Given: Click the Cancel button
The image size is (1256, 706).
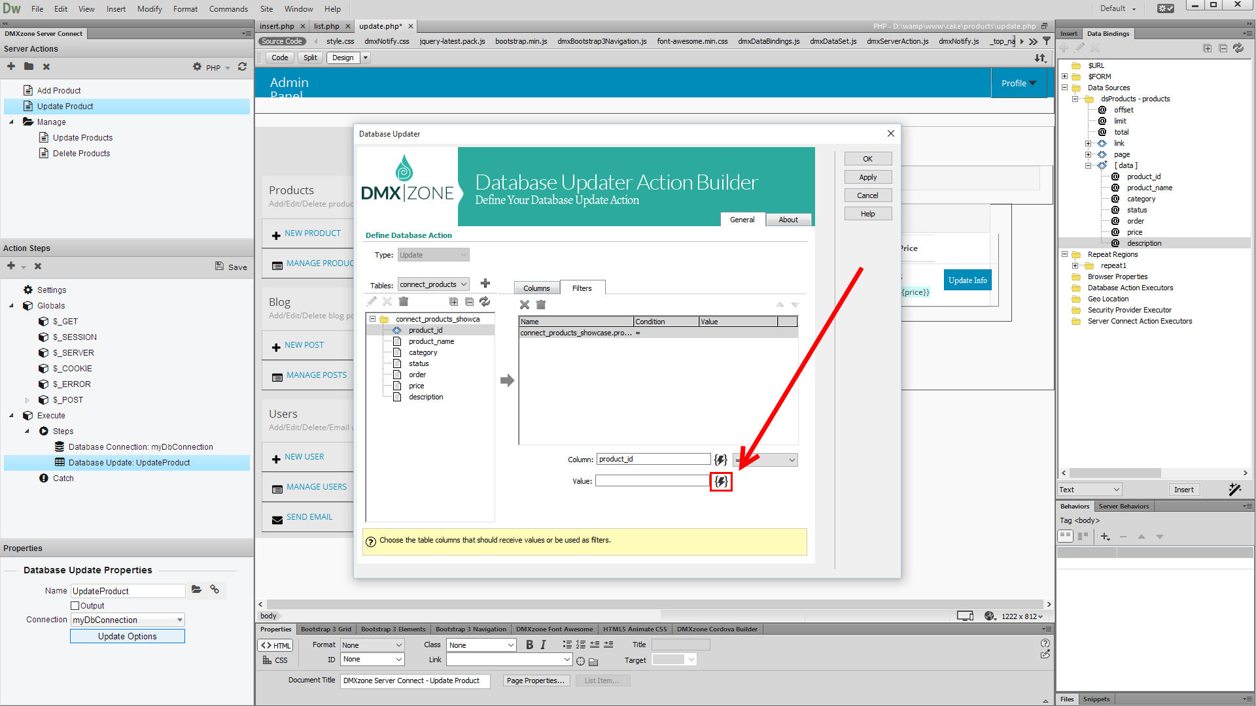Looking at the screenshot, I should tap(867, 195).
